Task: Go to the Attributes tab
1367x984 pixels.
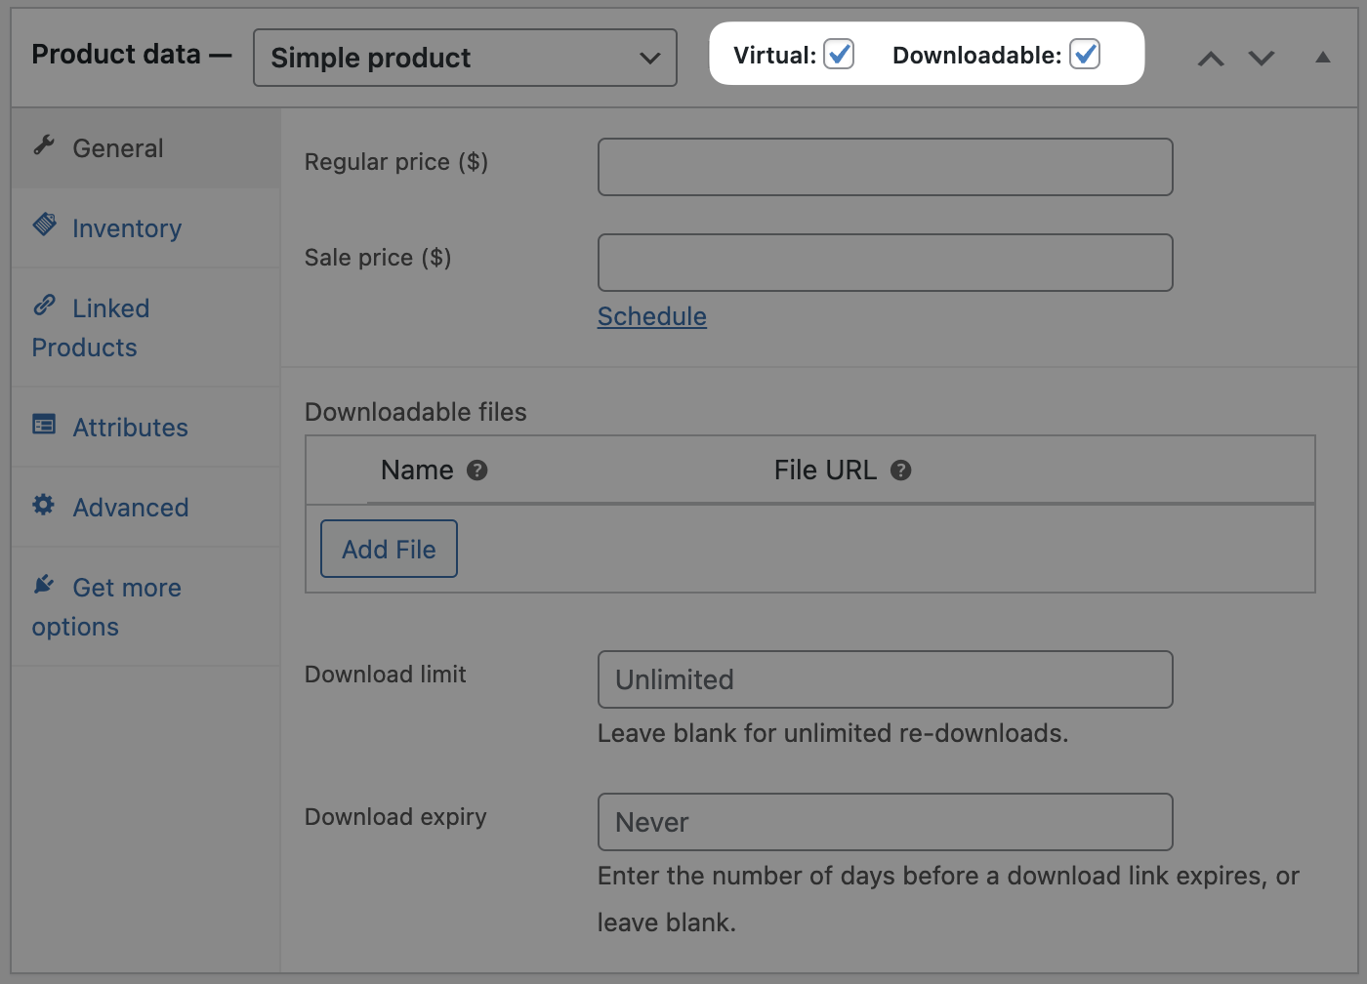Action: (145, 428)
